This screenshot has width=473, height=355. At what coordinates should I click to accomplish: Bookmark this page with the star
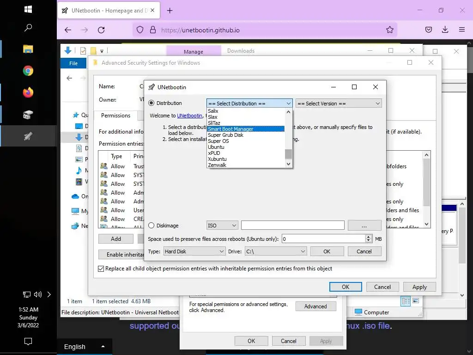tap(390, 30)
